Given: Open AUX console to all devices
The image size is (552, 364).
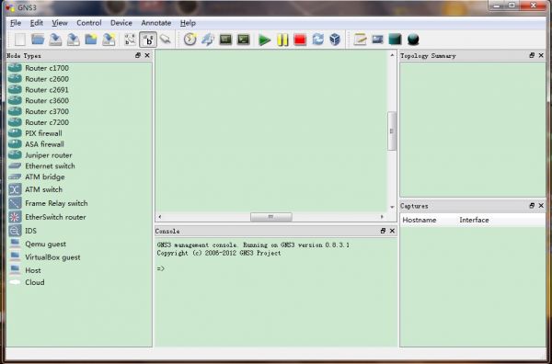Looking at the screenshot, I should [x=225, y=40].
